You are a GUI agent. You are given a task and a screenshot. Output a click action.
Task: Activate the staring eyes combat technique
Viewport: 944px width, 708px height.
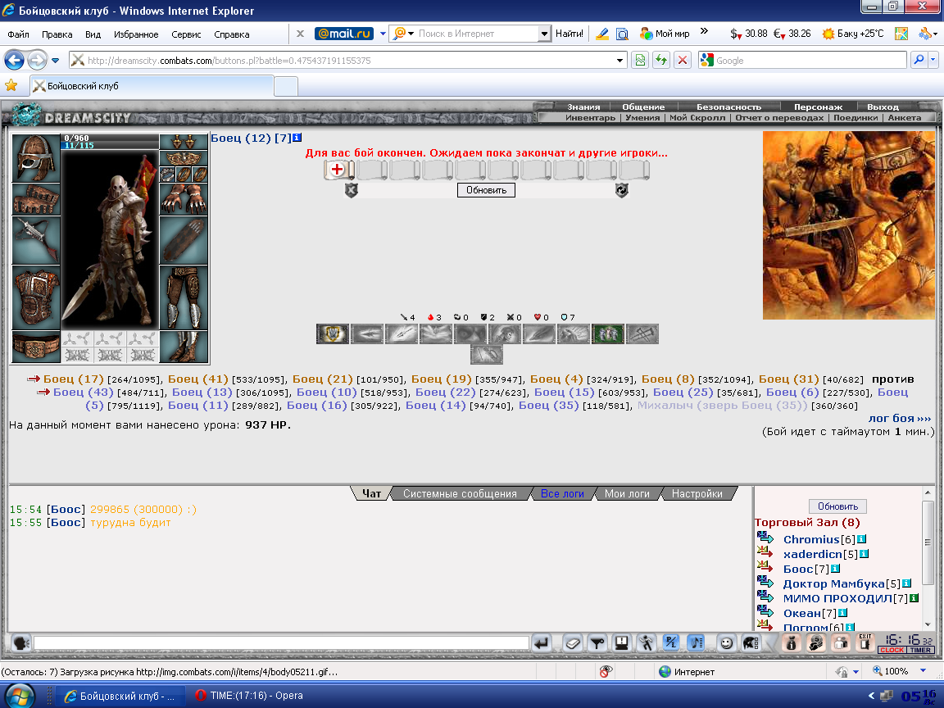[x=470, y=334]
